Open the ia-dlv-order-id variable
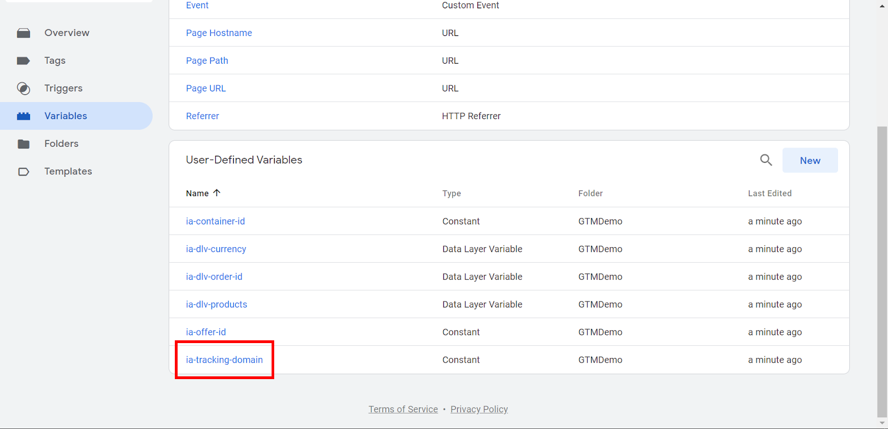 click(x=214, y=277)
